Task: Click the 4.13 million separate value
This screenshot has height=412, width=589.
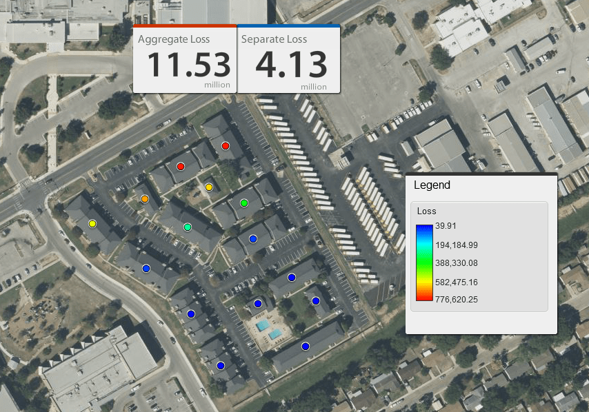Action: coord(290,65)
